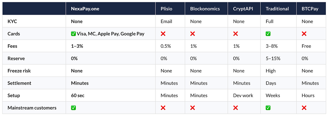Select the NexaPay.one column header
Screen dimensions: 329x117
point(111,9)
